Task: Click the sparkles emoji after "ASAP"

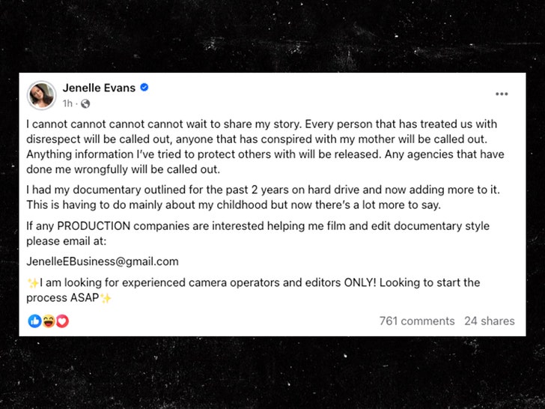Action: (106, 297)
